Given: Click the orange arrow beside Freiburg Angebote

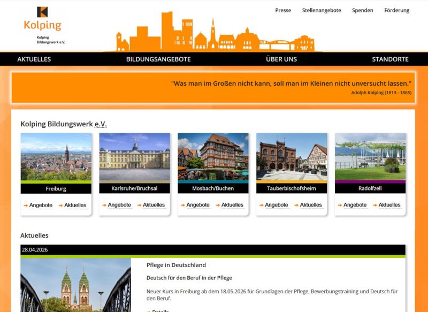Looking at the screenshot, I should pyautogui.click(x=26, y=206).
